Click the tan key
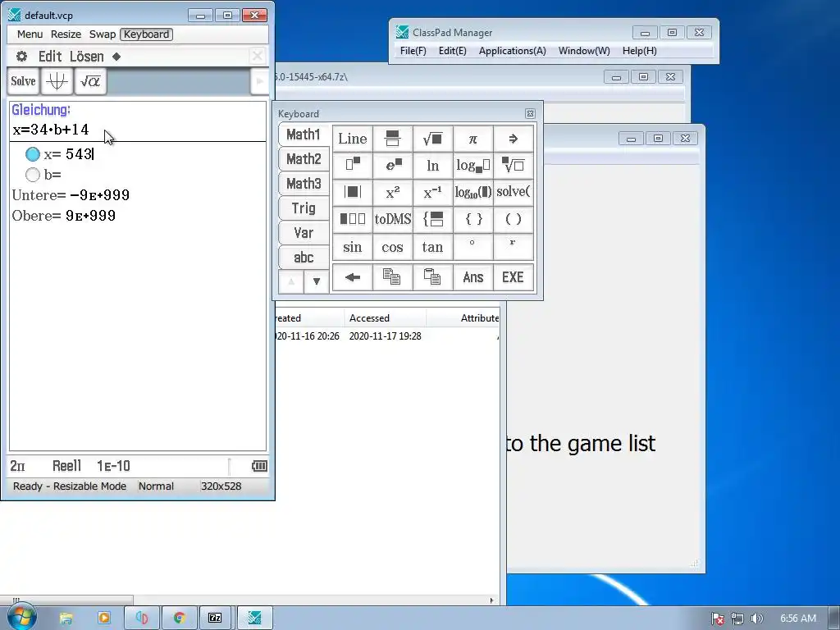840x630 pixels. click(x=433, y=247)
